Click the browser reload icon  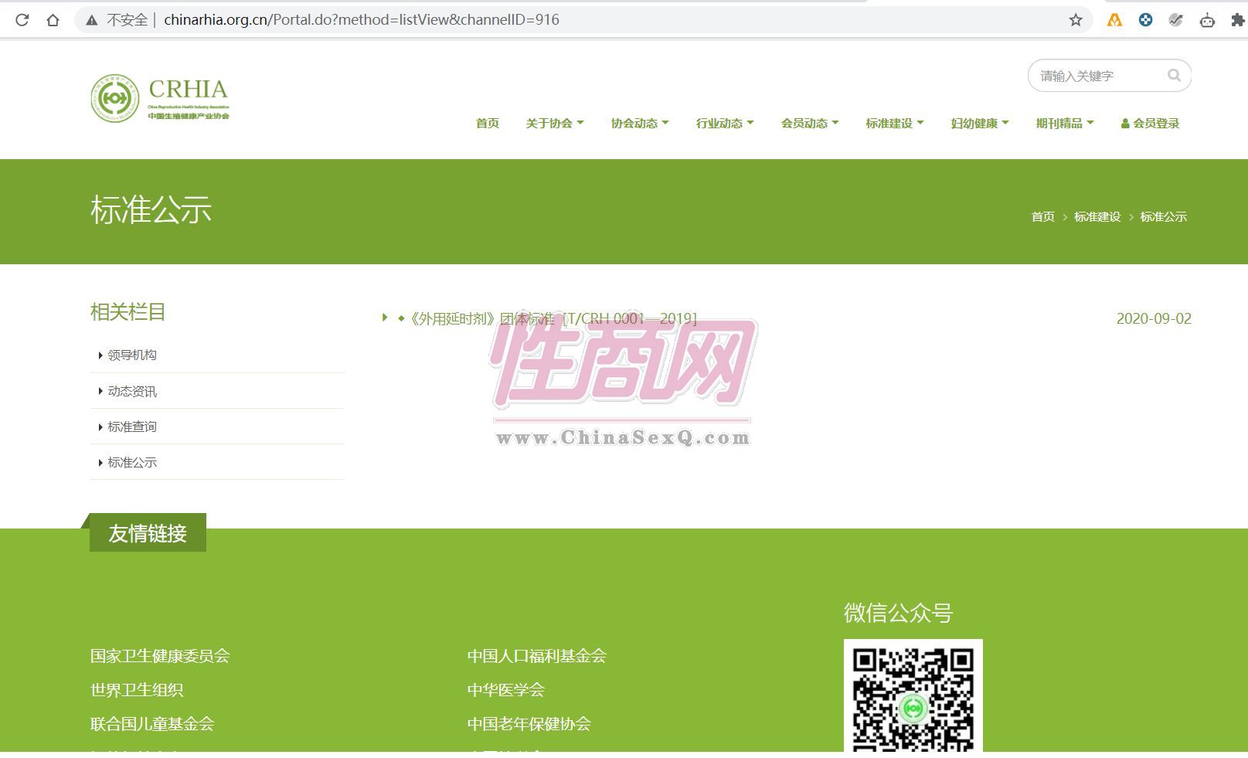[x=22, y=20]
